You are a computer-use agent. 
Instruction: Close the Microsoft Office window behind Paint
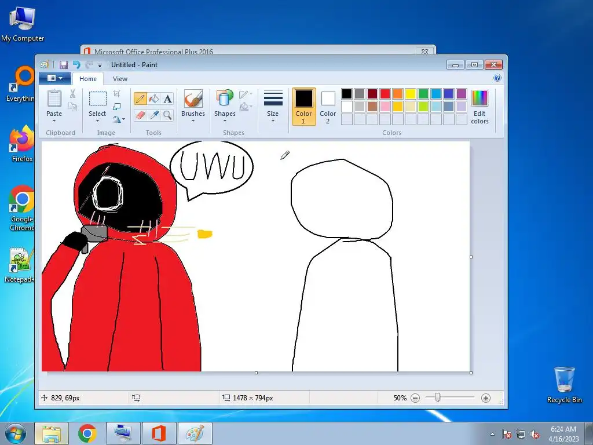pyautogui.click(x=424, y=51)
